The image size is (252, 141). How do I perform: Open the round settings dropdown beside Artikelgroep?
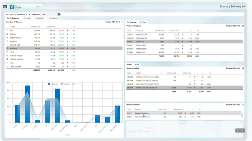pos(59,14)
